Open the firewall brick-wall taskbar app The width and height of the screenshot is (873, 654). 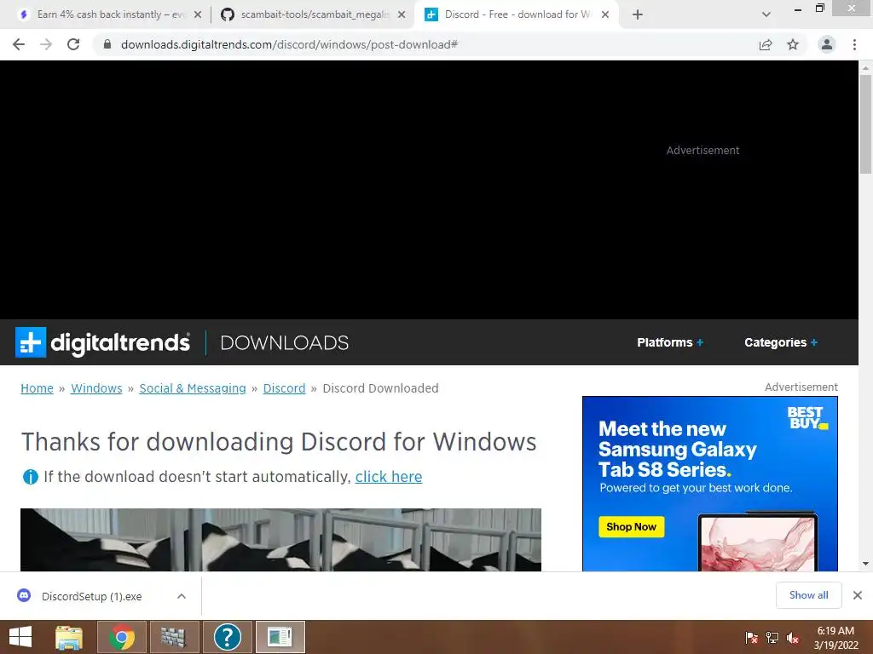(174, 637)
